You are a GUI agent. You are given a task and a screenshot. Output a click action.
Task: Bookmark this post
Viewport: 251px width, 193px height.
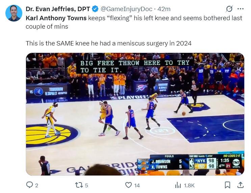227,185
